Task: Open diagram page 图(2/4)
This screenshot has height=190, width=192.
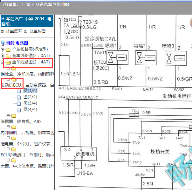Action: pyautogui.click(x=30, y=97)
